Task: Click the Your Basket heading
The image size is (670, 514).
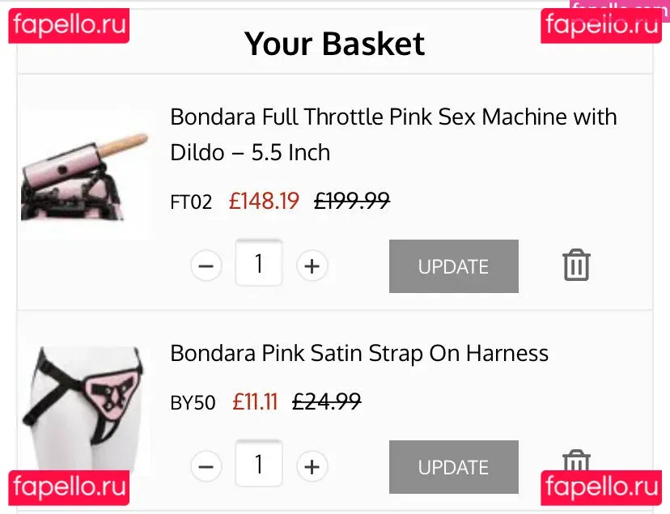Action: (x=335, y=44)
